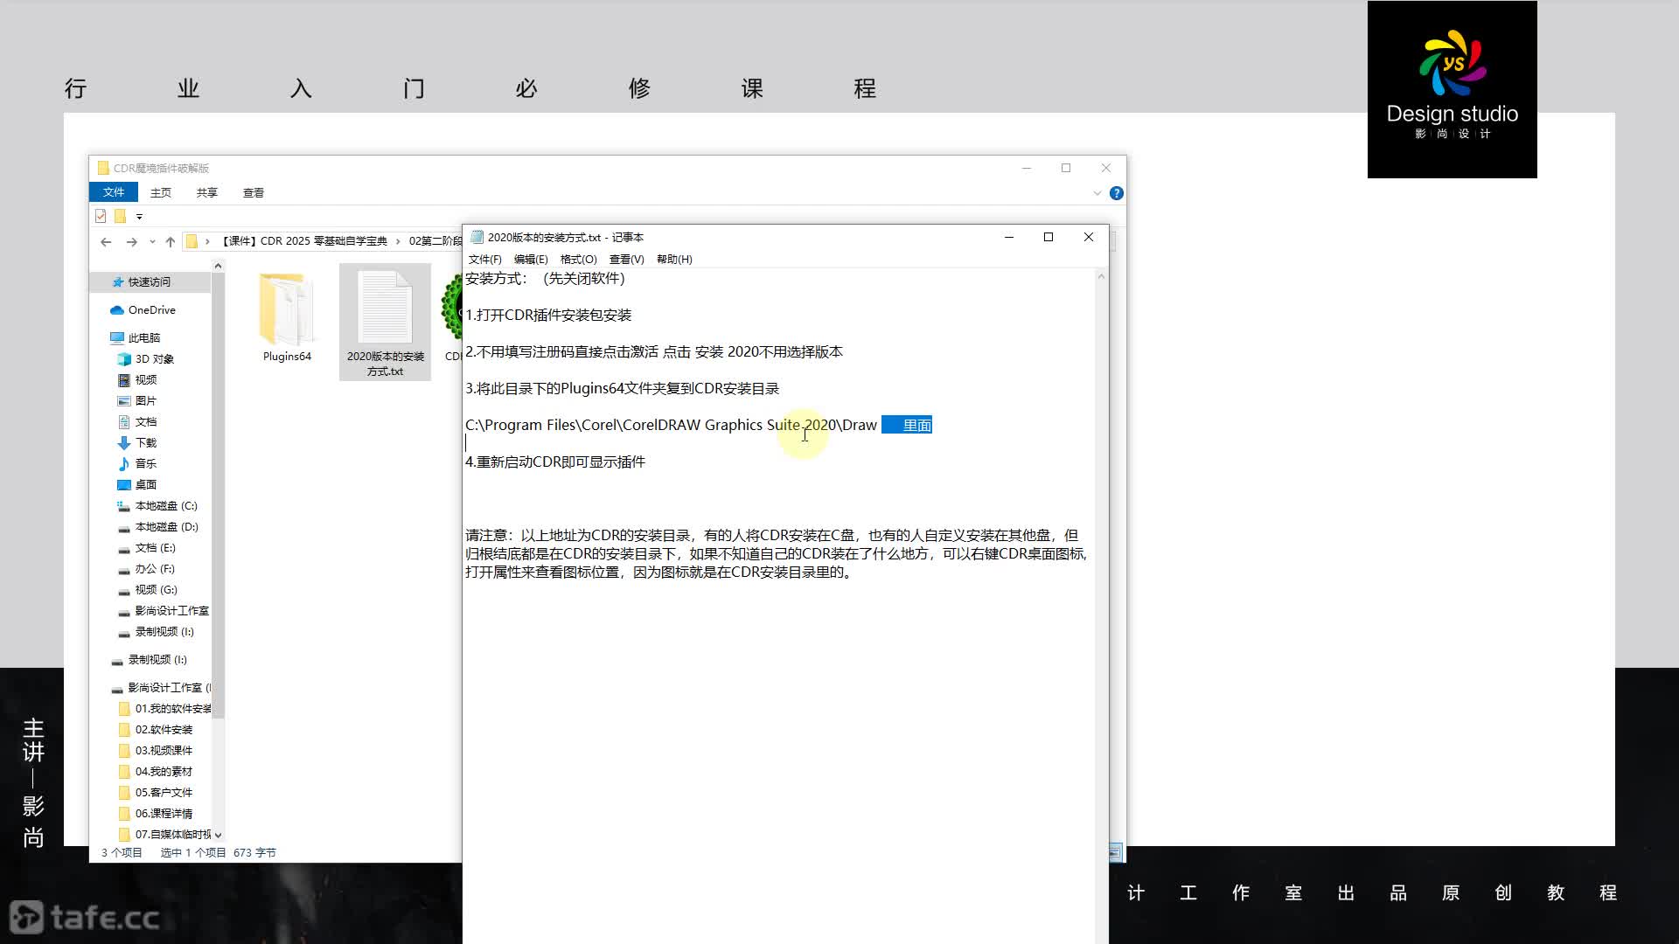
Task: Open the 04.我的素材 folder
Action: (x=164, y=772)
